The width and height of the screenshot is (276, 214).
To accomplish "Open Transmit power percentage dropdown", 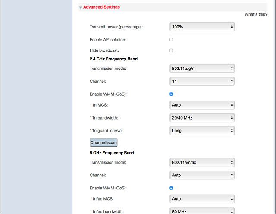I will 202,27.
